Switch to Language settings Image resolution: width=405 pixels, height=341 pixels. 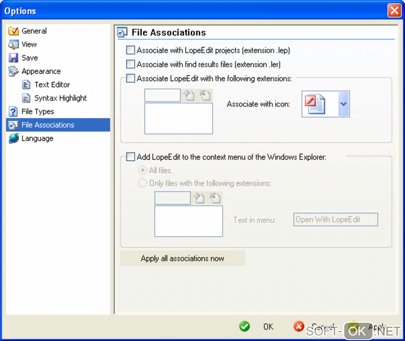pyautogui.click(x=37, y=139)
